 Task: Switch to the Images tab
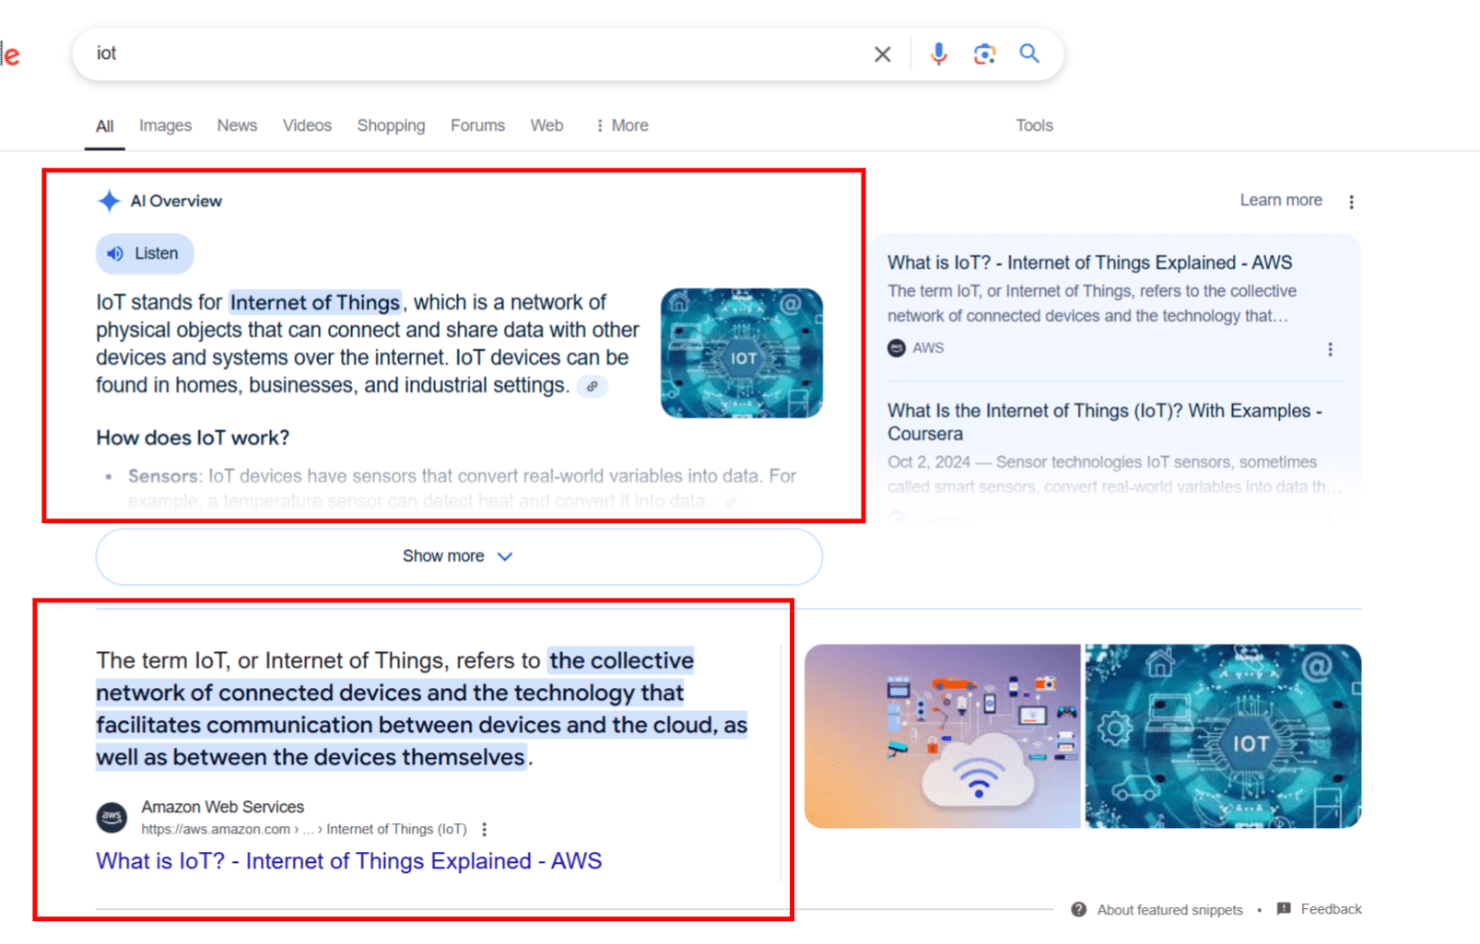165,125
